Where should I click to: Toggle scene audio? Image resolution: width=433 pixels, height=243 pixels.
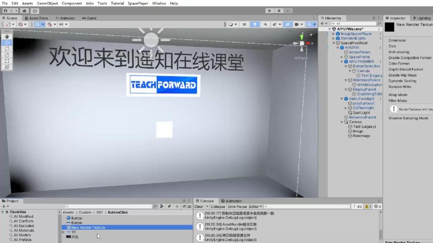click(265, 24)
